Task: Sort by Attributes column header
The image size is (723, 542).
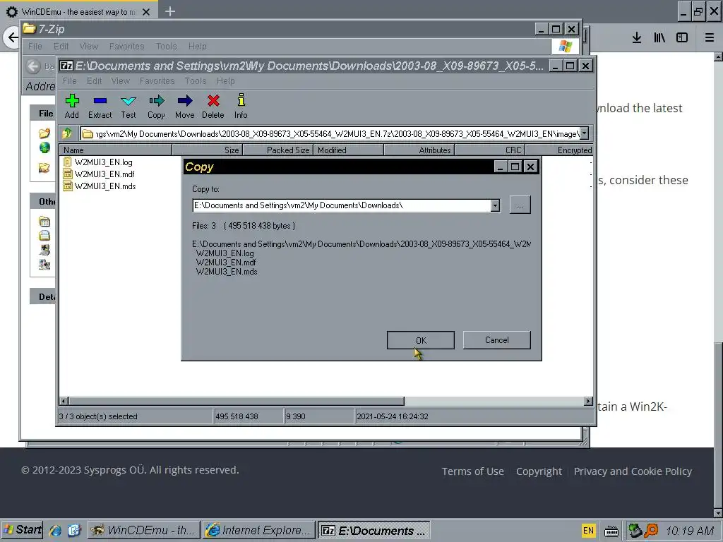Action: pos(419,150)
